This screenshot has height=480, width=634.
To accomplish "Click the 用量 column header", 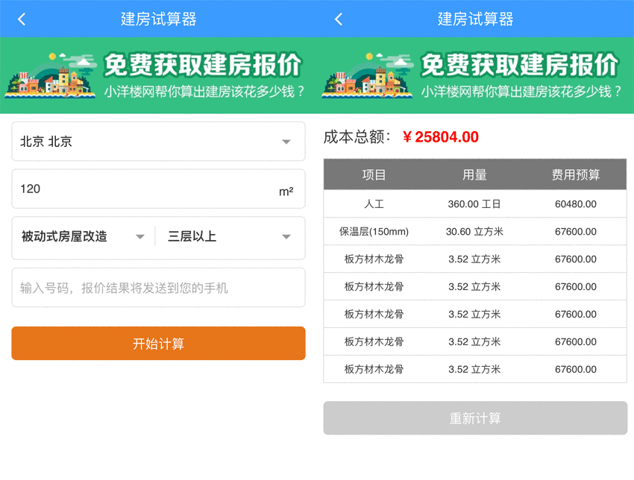I will [474, 175].
